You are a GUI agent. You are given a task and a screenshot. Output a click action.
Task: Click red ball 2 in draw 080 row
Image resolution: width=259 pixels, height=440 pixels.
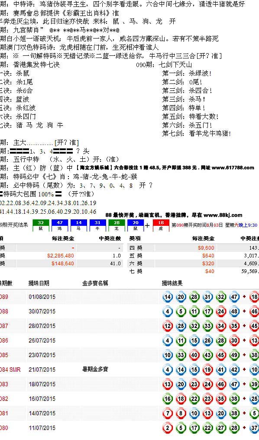pos(168,428)
